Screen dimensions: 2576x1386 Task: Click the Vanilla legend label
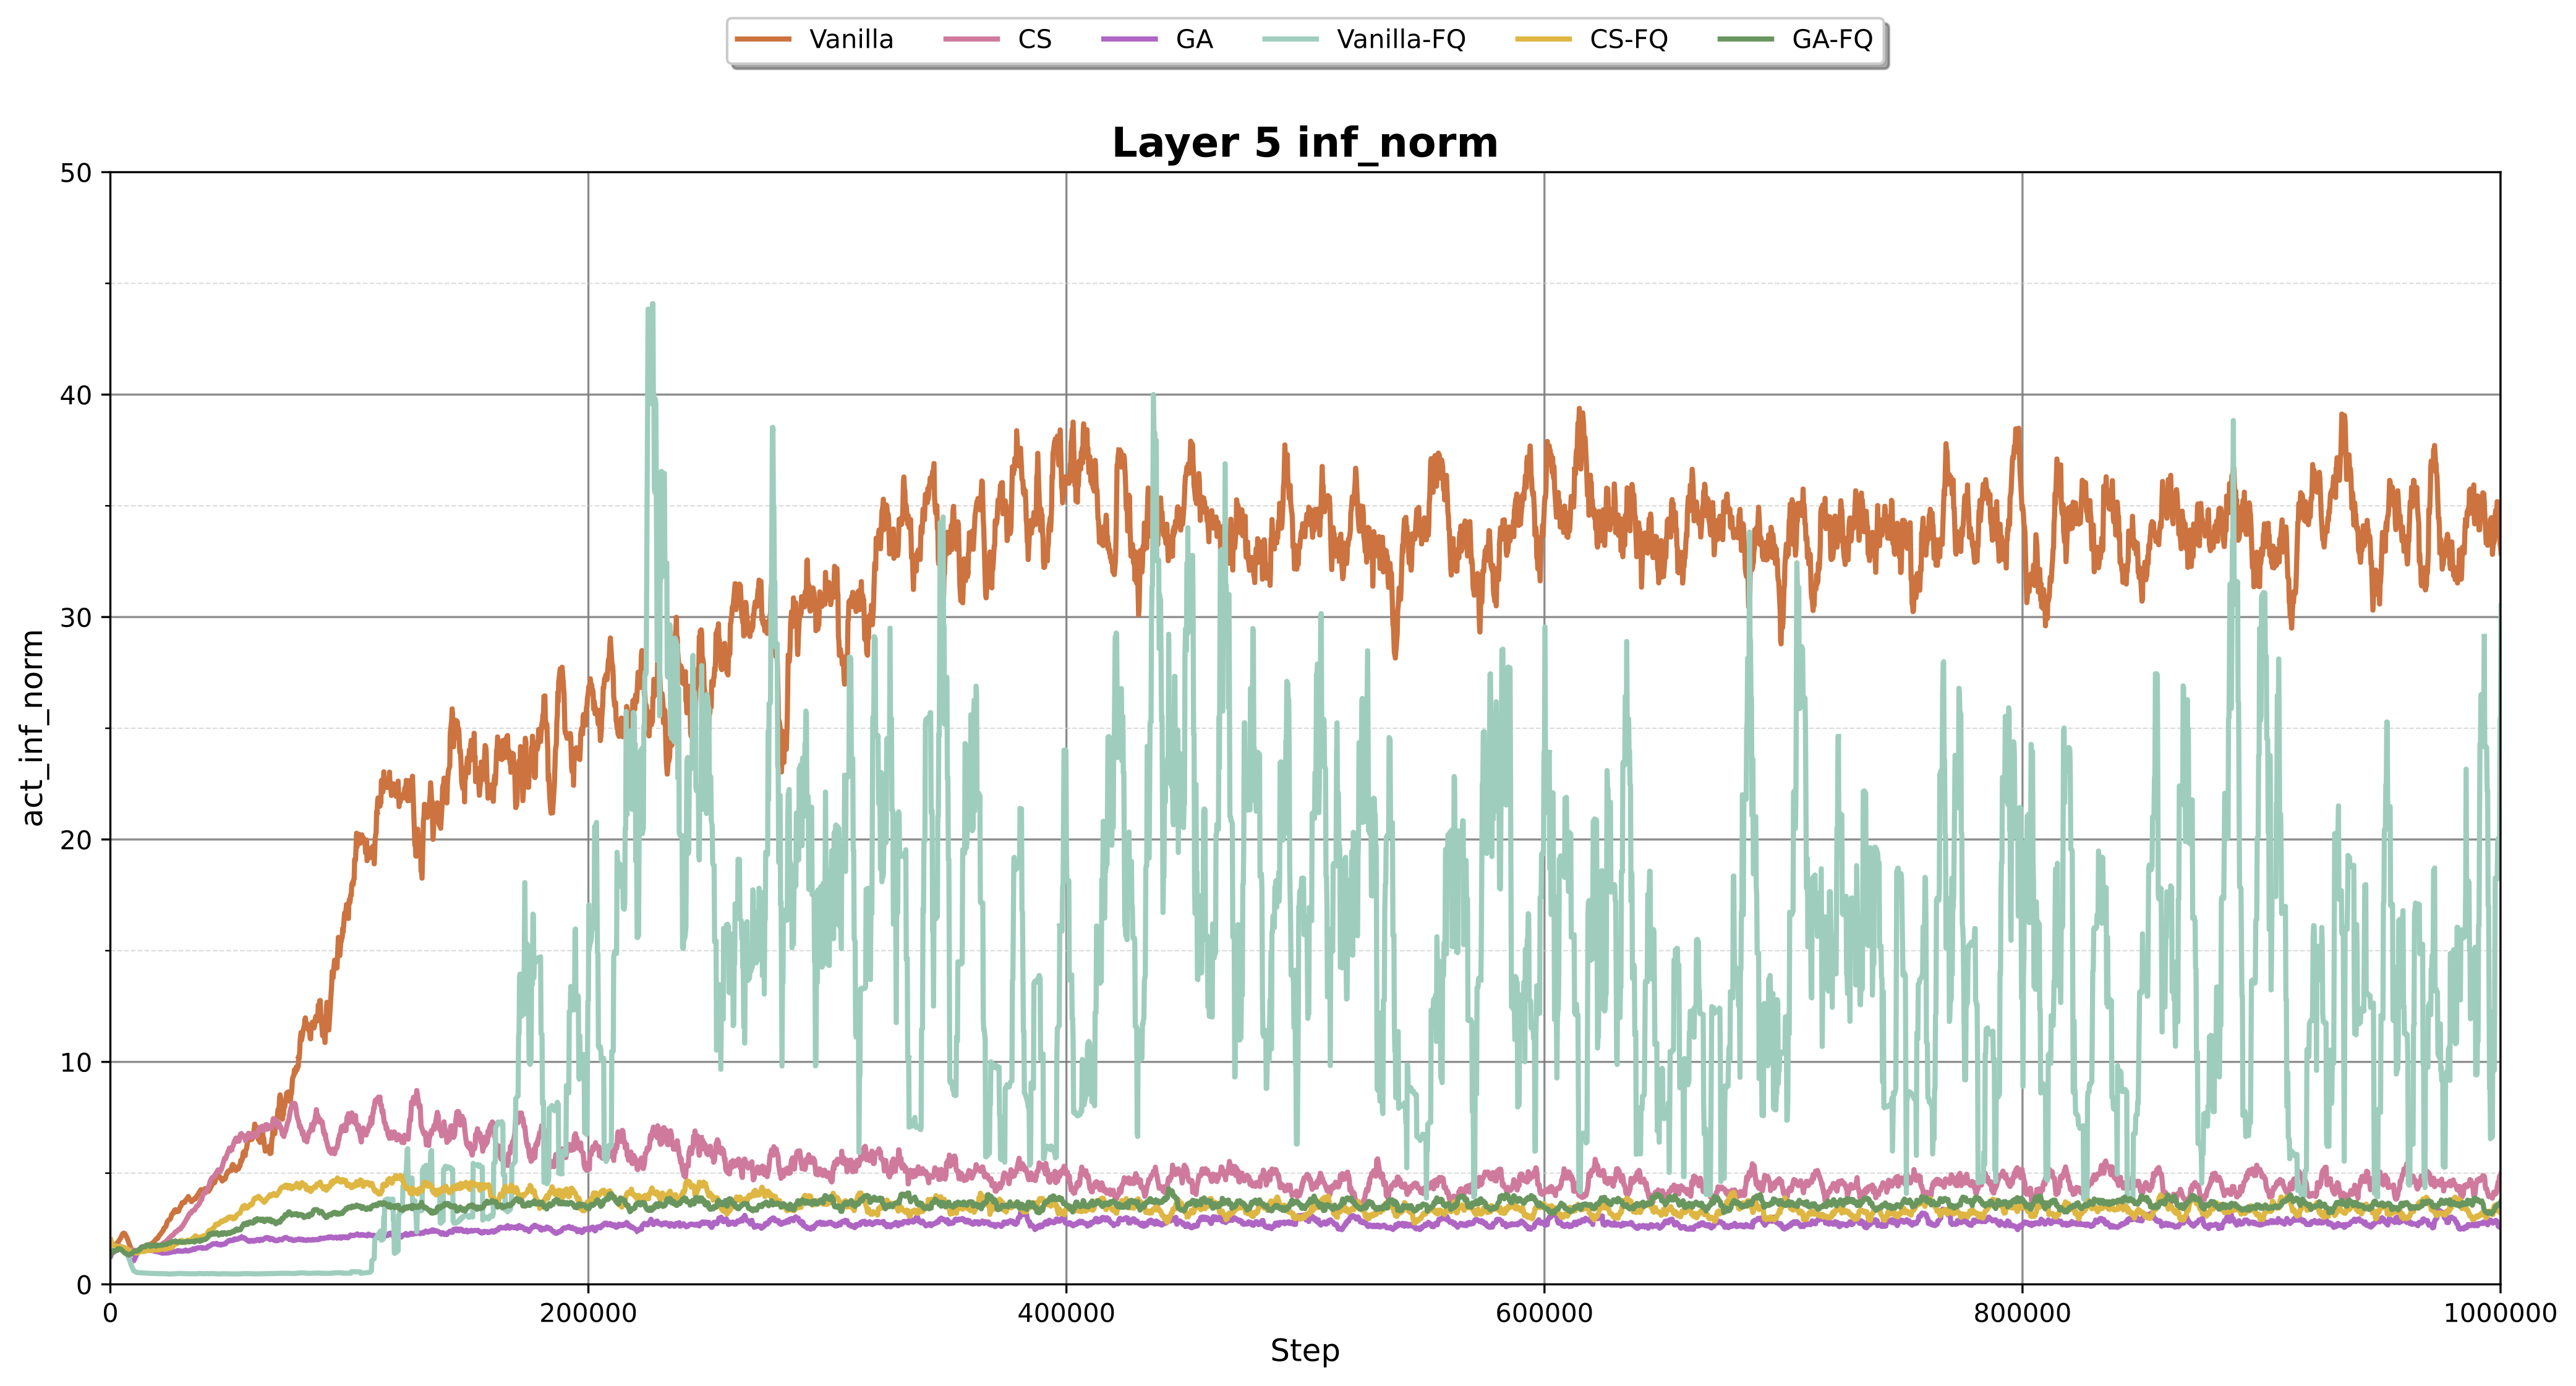[851, 39]
